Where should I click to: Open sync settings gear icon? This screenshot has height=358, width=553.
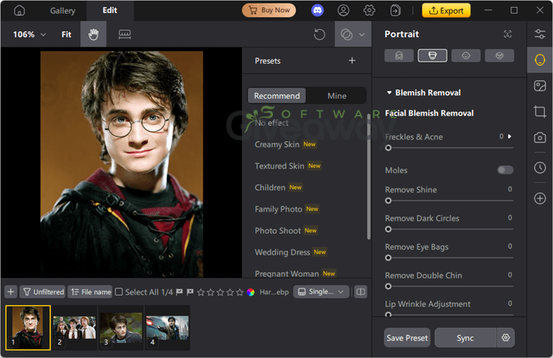click(x=506, y=338)
